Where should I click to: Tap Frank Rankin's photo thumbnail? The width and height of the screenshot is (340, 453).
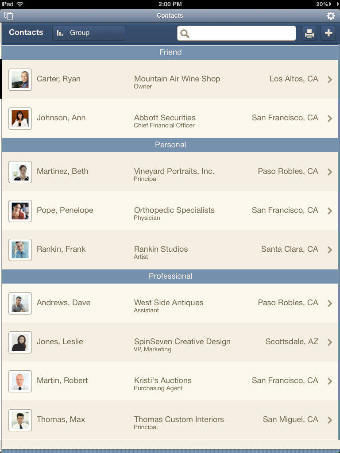click(x=20, y=250)
